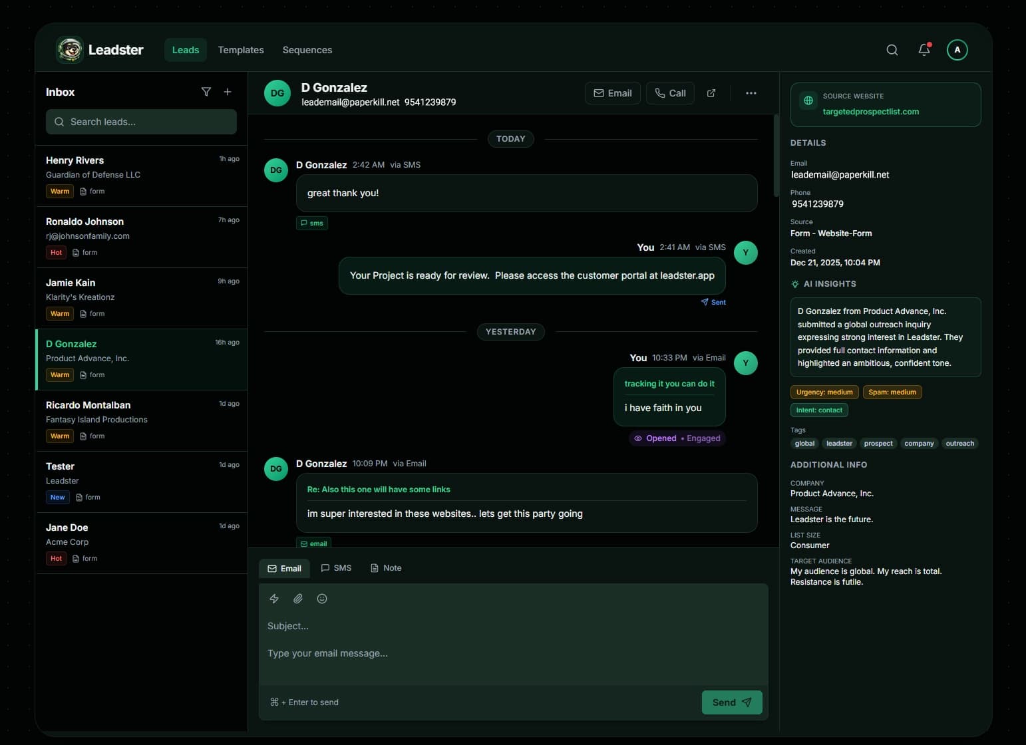Toggle the Hot badge on Jane Doe
The height and width of the screenshot is (745, 1026).
click(56, 558)
